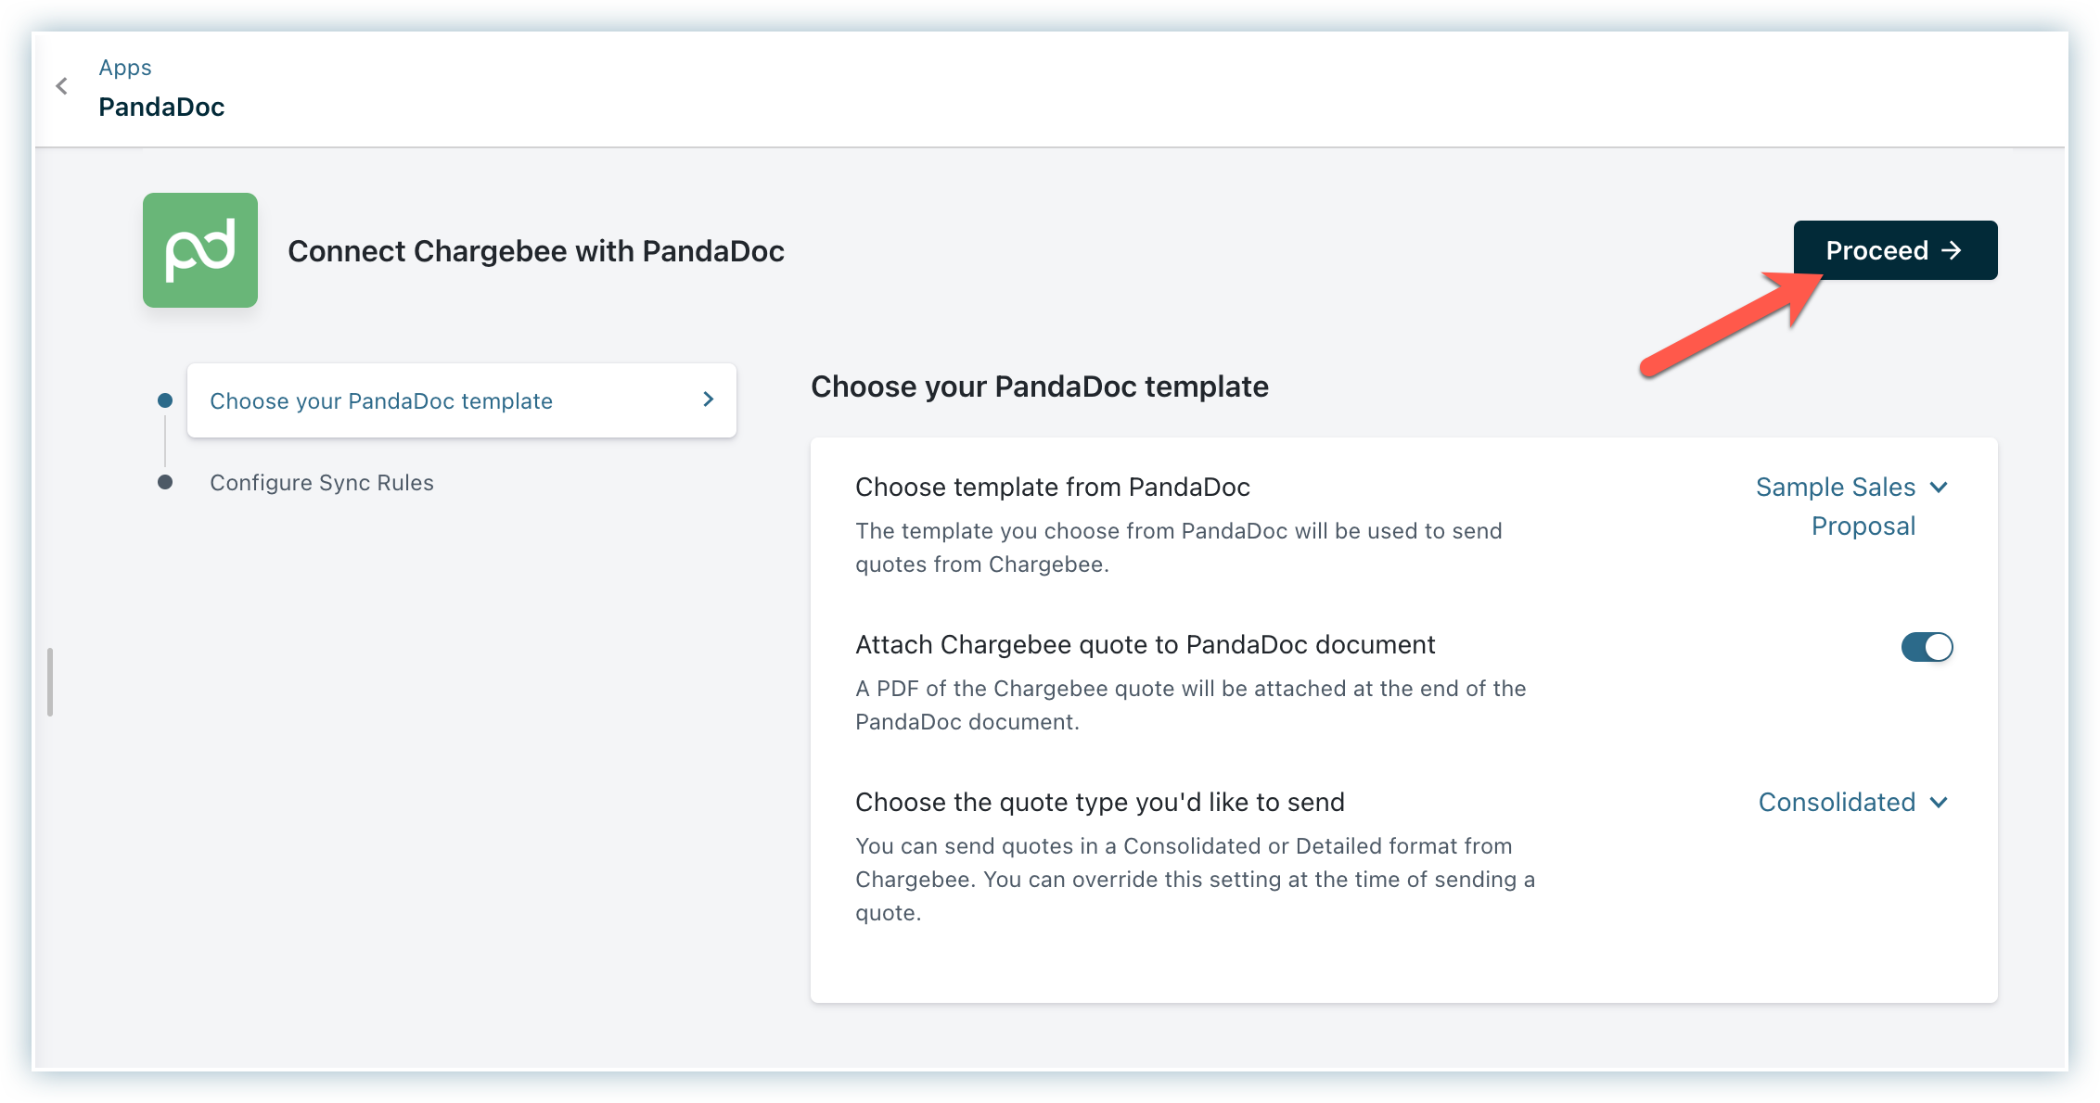Click the green PandaDoc logo

200,250
